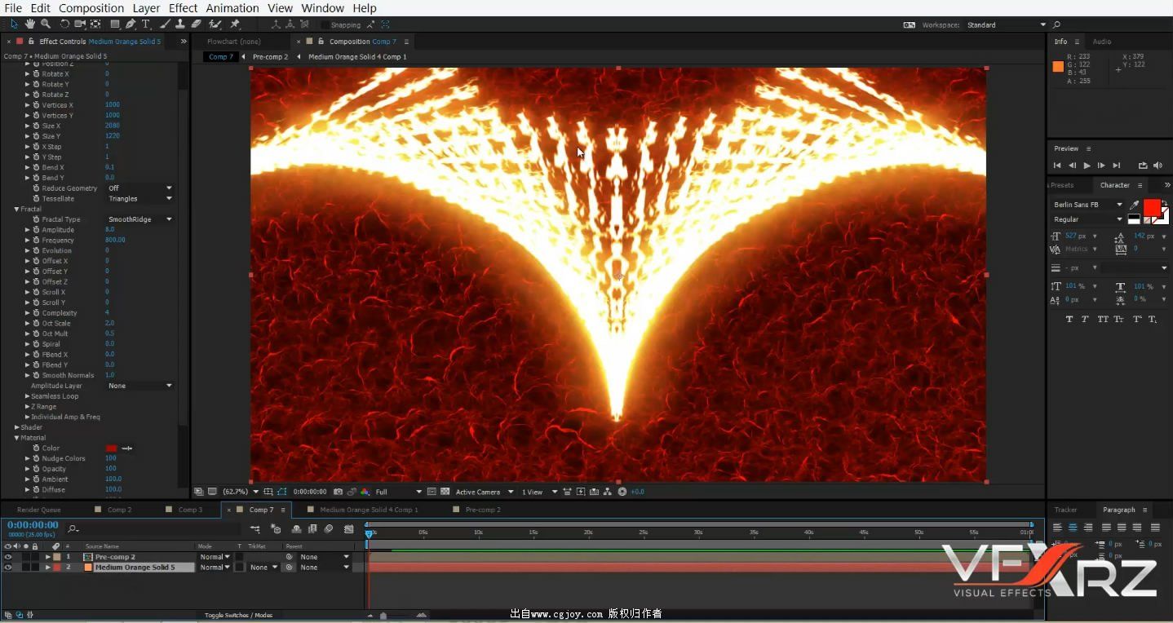Select the Rectangle shape tool

[115, 24]
